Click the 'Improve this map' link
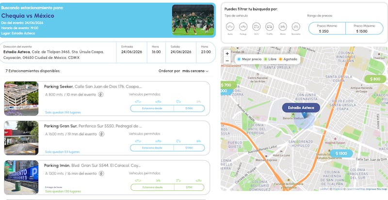 [x=376, y=189]
